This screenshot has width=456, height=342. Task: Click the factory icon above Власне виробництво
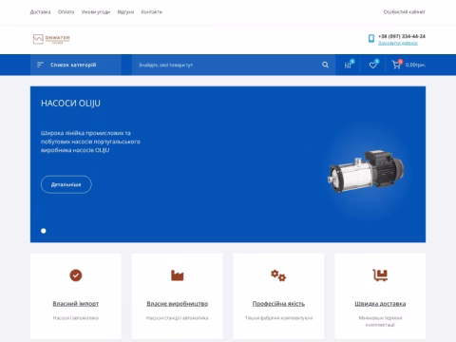177,275
